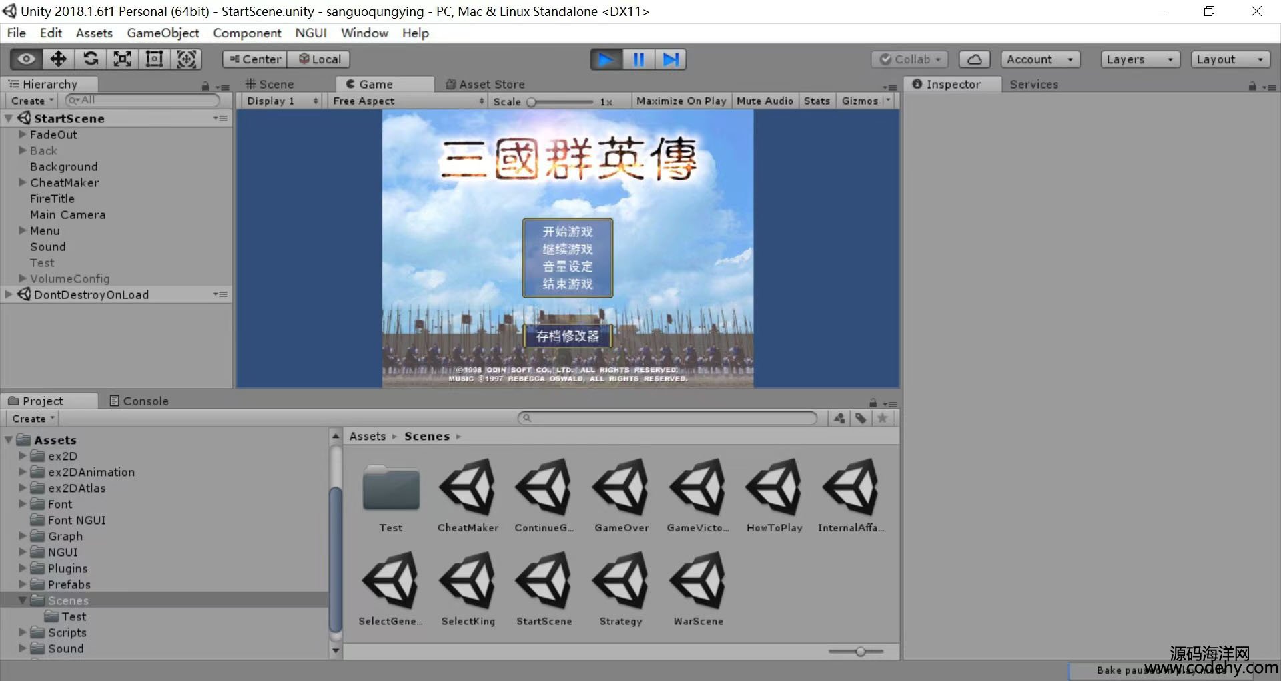Toggle Mute Audio in Game view
1281x681 pixels.
[x=765, y=101]
